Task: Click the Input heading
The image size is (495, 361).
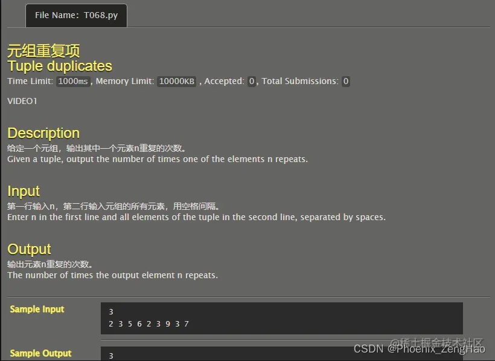Action: 24,191
